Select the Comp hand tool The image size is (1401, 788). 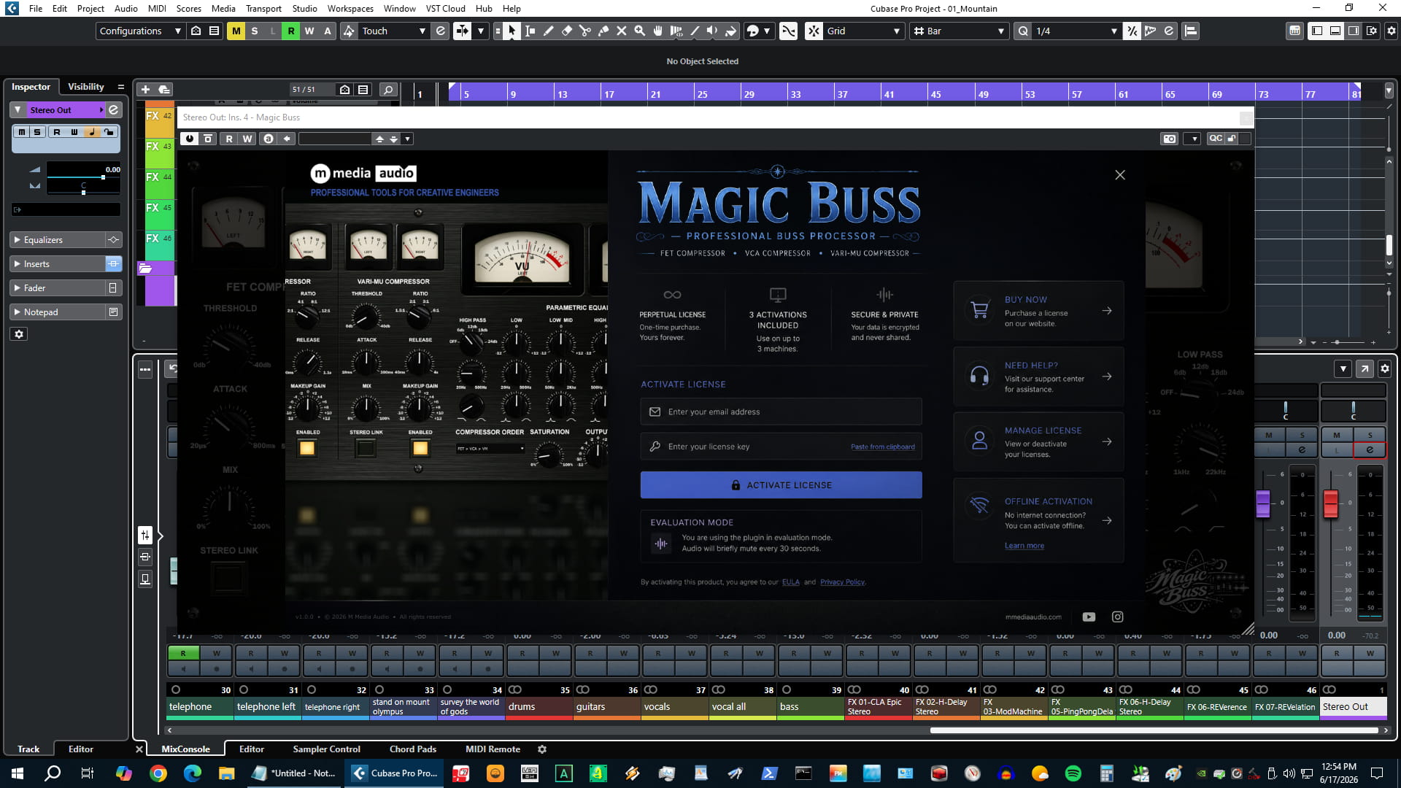click(x=657, y=31)
